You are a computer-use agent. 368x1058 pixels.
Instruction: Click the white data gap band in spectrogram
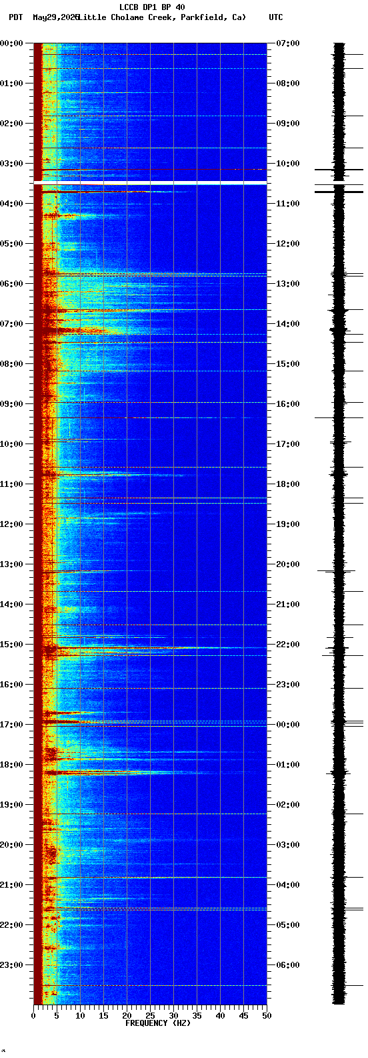tap(150, 182)
